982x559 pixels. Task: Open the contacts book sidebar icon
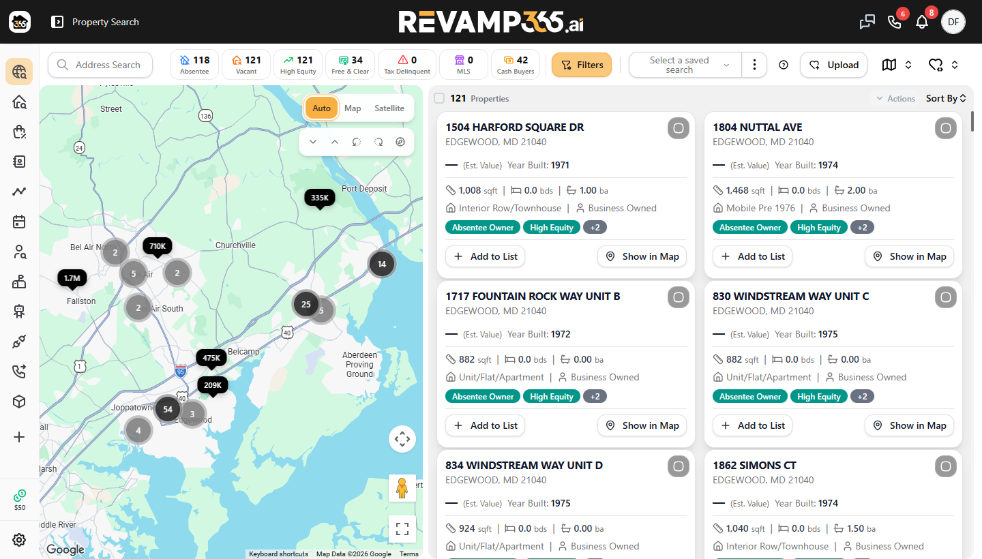click(19, 162)
